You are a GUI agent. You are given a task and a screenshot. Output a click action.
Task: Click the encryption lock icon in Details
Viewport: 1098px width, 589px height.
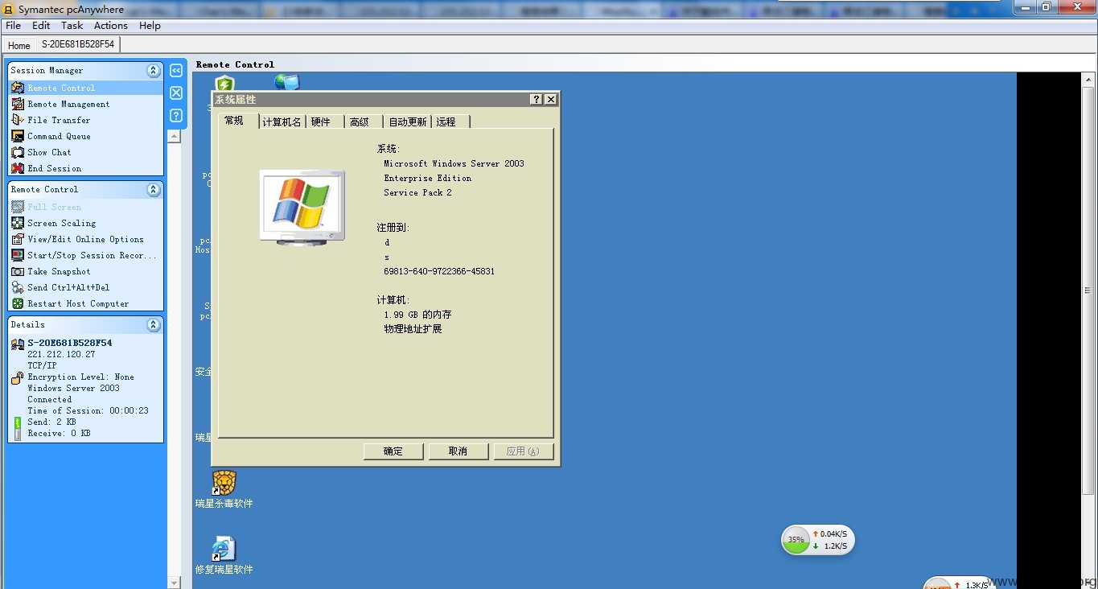[x=17, y=377]
